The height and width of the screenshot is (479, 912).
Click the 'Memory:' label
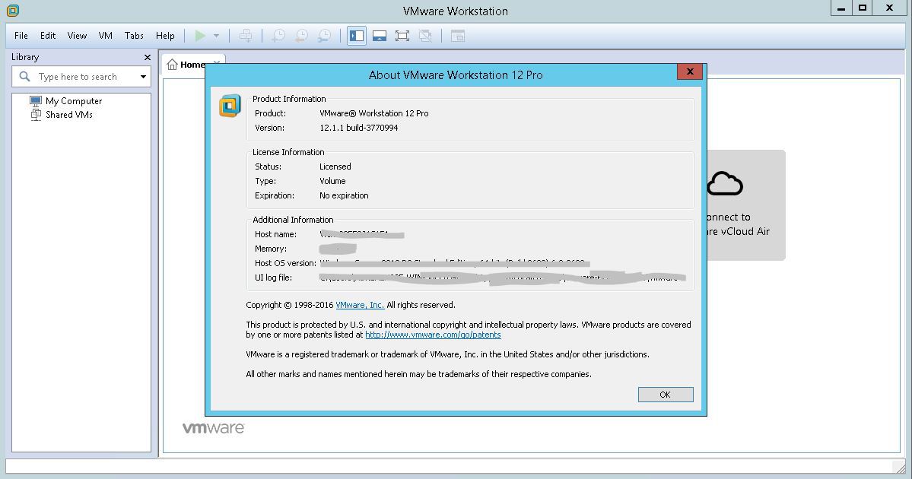coord(271,249)
